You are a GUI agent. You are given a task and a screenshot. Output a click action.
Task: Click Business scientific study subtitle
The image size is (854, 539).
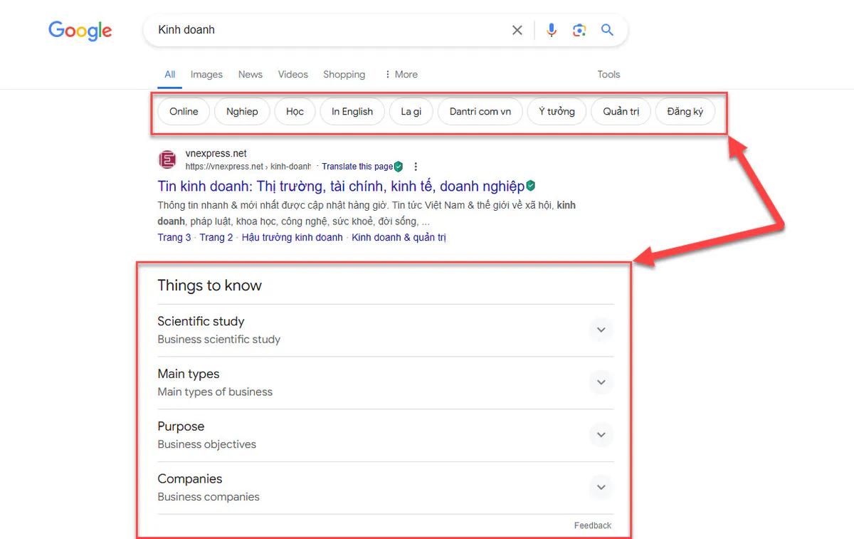click(219, 340)
